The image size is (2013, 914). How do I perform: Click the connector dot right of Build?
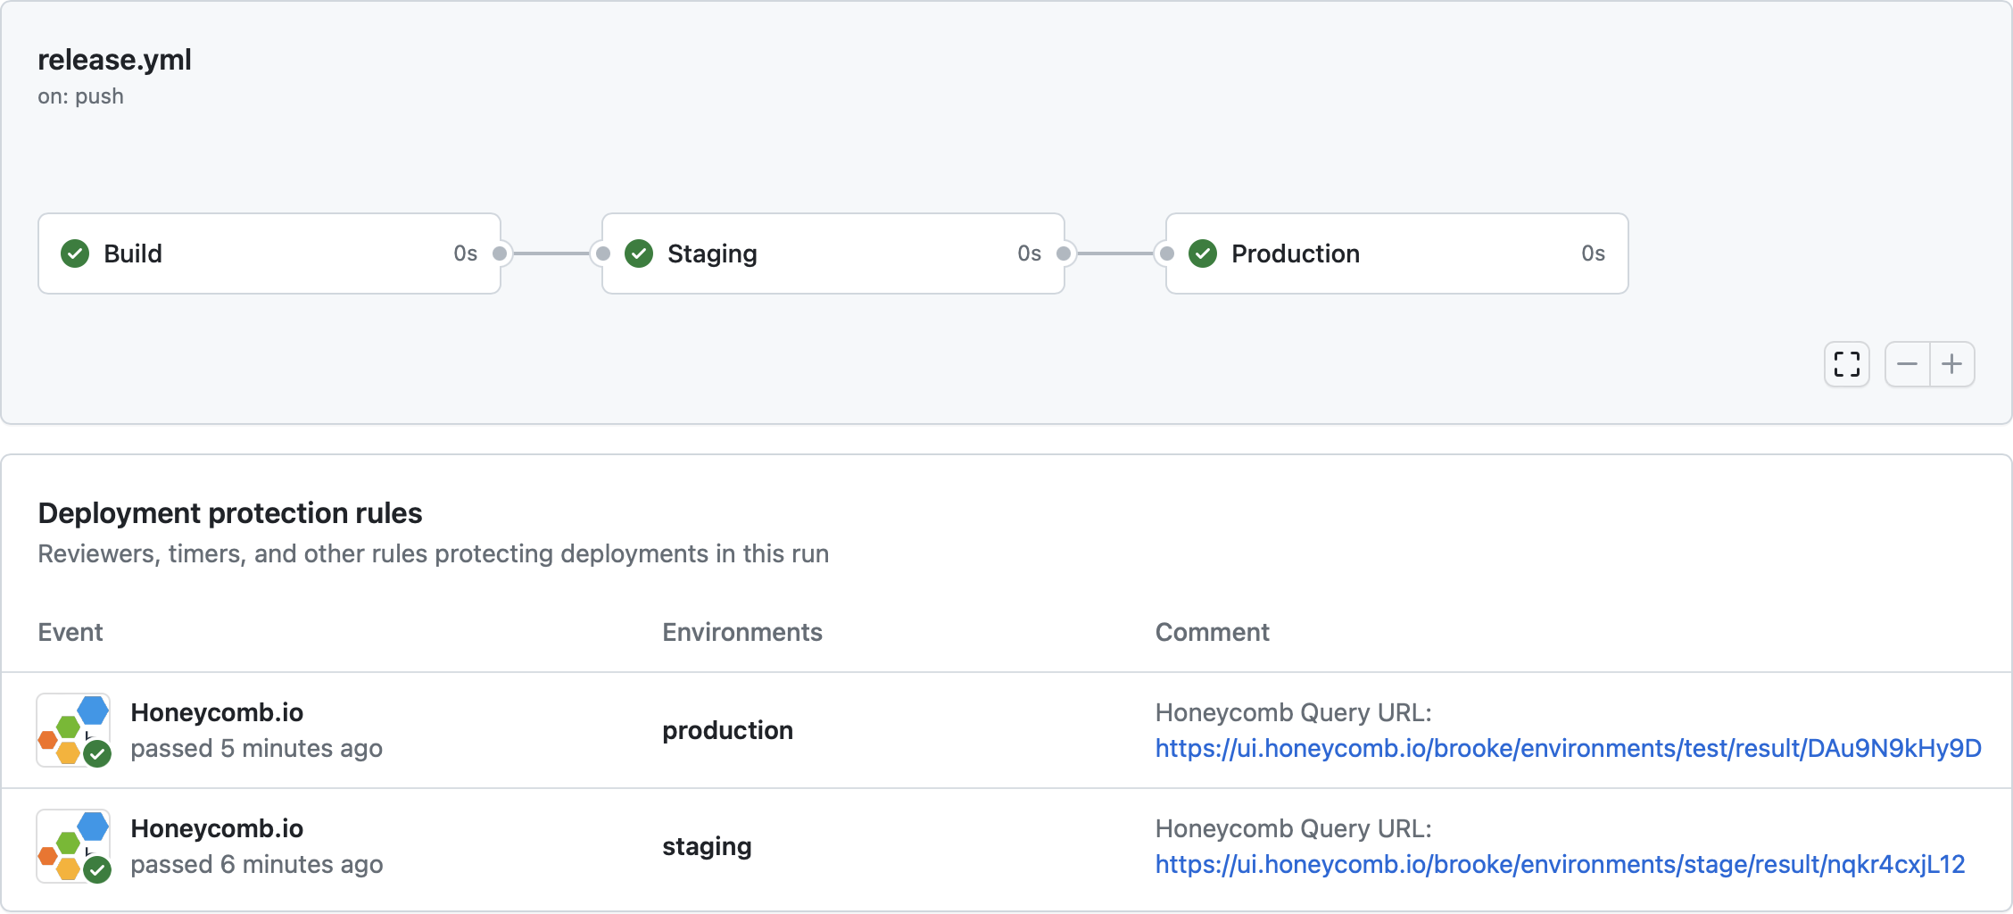click(x=501, y=253)
